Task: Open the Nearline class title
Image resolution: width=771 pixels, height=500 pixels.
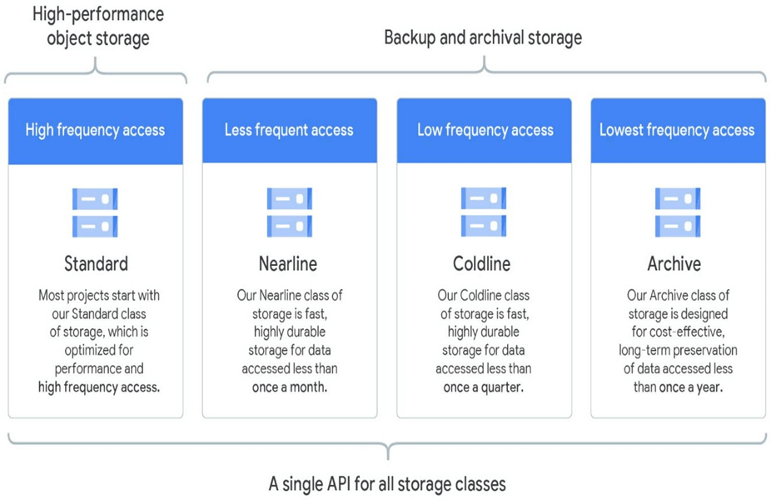Action: [288, 264]
